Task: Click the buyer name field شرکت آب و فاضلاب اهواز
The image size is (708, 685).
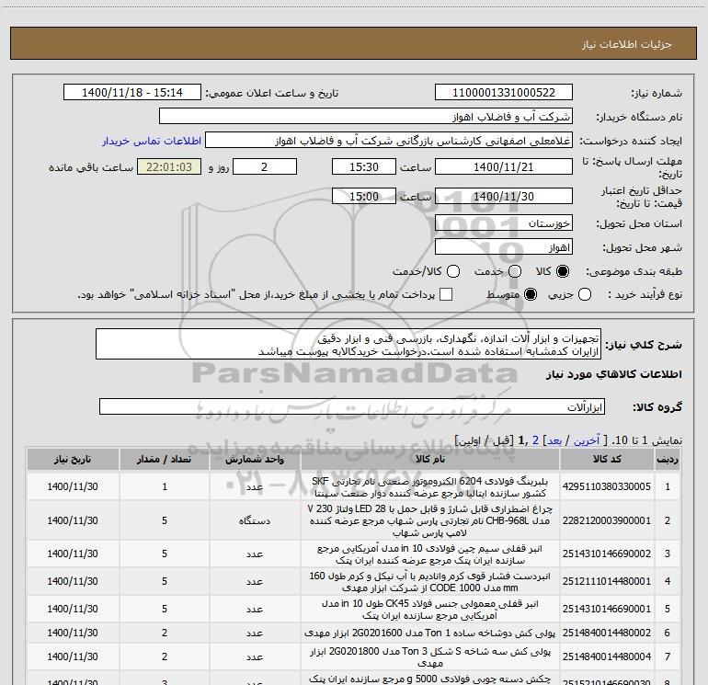Action: [x=366, y=117]
